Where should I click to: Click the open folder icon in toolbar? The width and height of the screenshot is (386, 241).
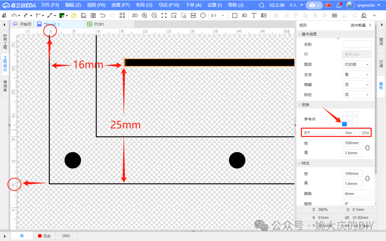[74, 15]
